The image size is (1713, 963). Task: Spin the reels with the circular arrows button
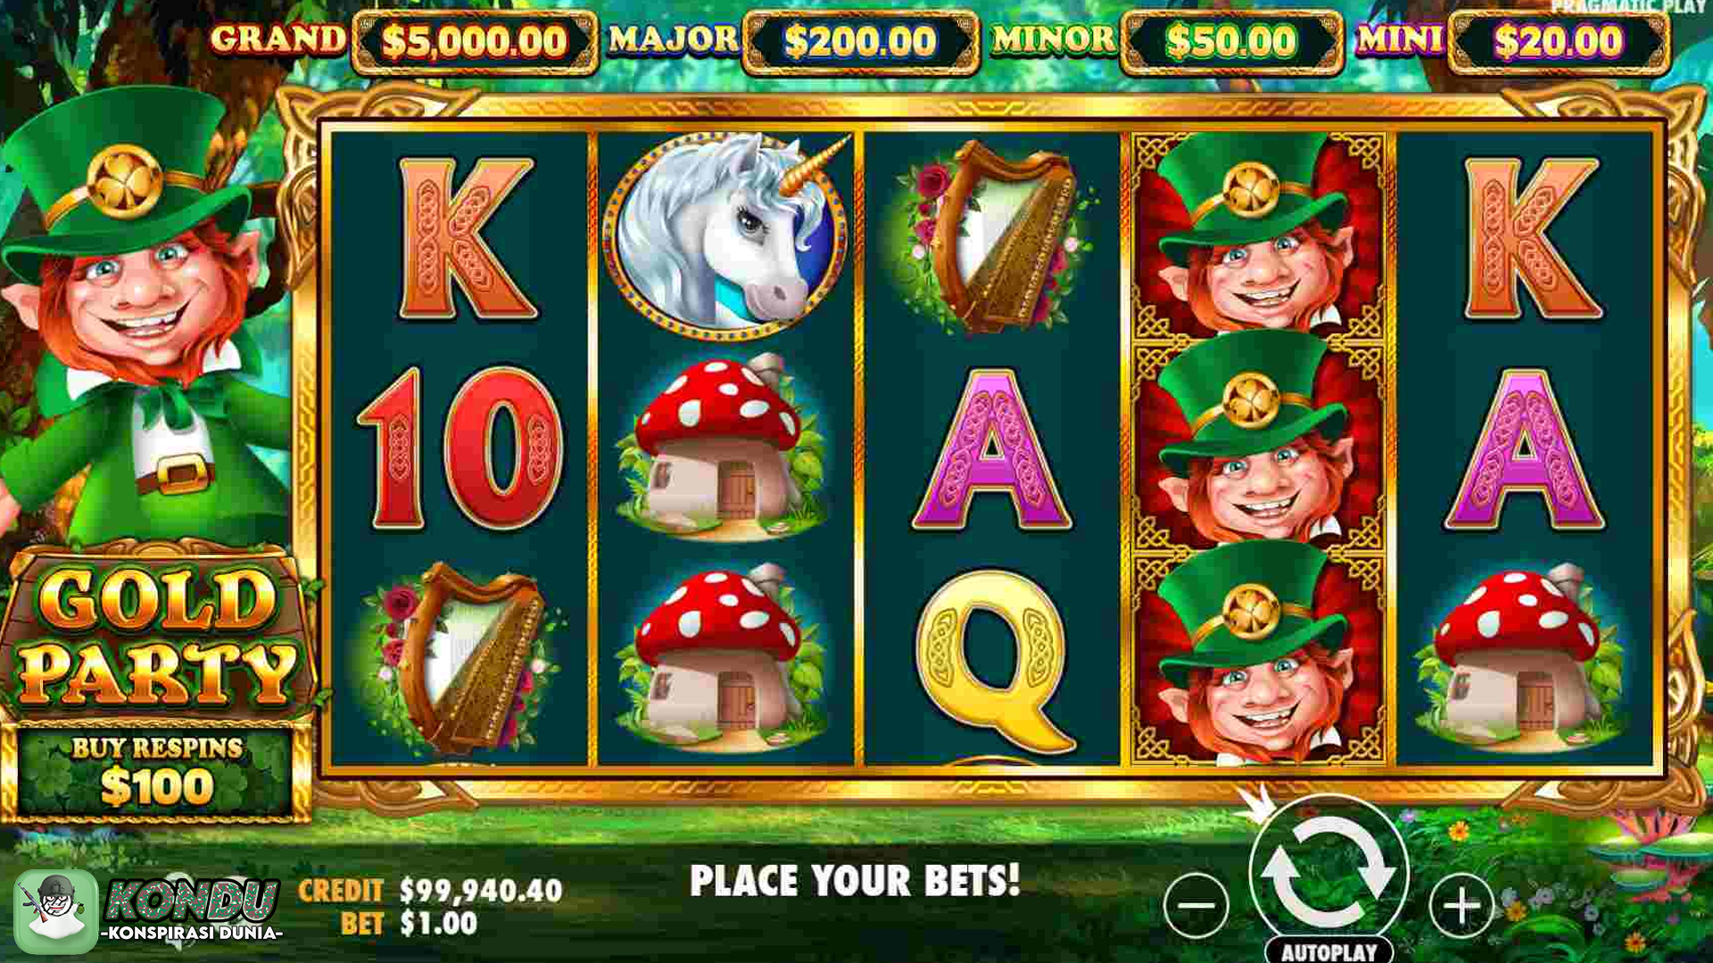point(1328,871)
